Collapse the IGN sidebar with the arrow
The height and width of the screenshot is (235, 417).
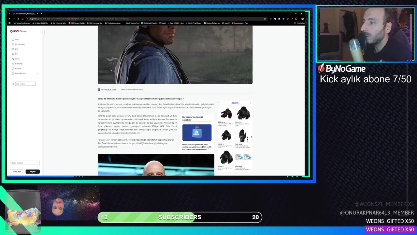[x=42, y=32]
